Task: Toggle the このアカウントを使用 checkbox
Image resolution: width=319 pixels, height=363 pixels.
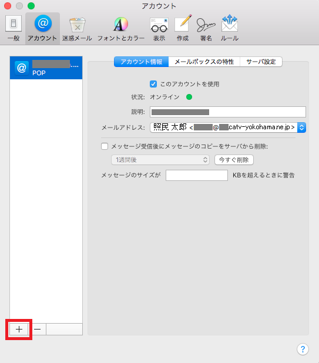Action: coord(153,84)
